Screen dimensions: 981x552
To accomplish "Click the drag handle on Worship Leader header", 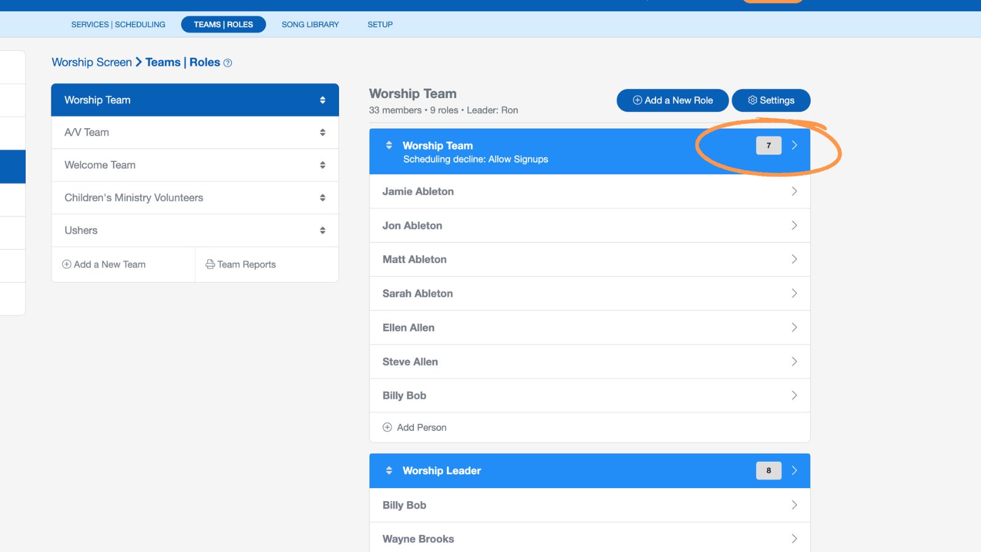I will 389,470.
